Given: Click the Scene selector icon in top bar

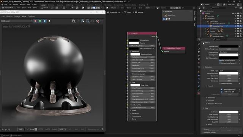Looking at the screenshot, I should pyautogui.click(x=202, y=5).
